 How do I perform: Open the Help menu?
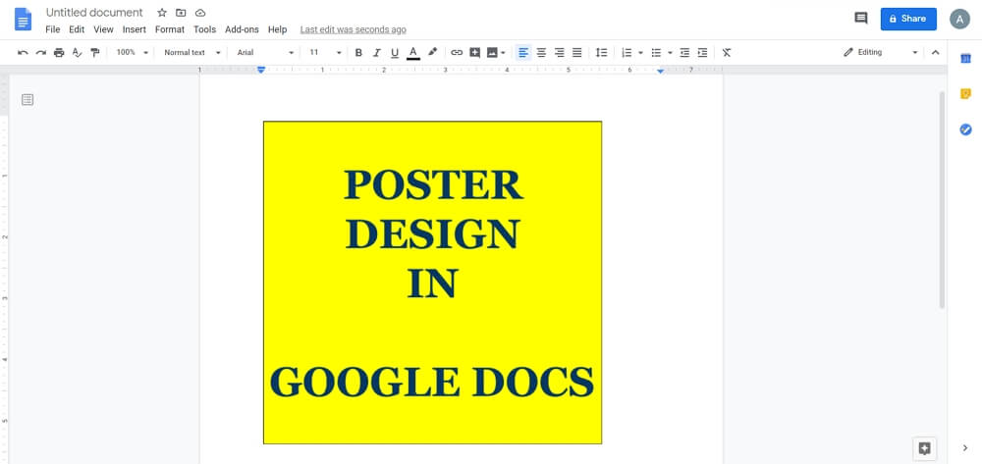(278, 29)
